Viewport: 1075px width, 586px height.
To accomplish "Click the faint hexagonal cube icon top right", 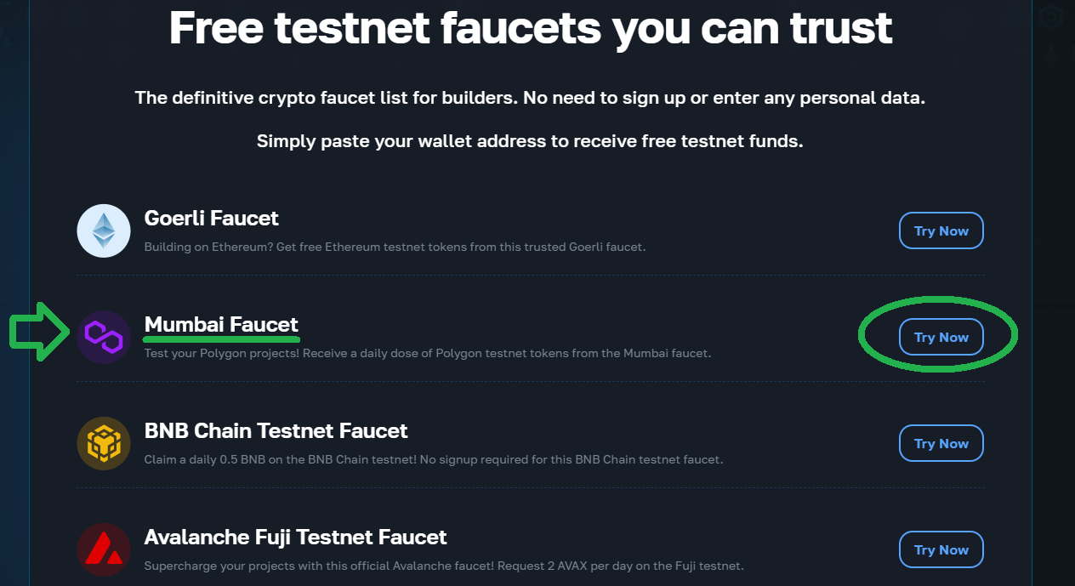I will 1049,17.
